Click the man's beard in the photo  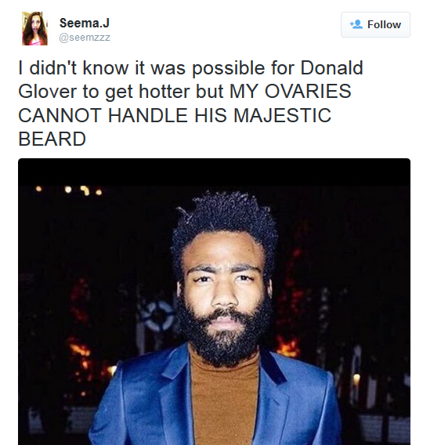224,336
